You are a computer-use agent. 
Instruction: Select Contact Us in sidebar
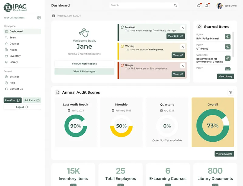pos(22,89)
